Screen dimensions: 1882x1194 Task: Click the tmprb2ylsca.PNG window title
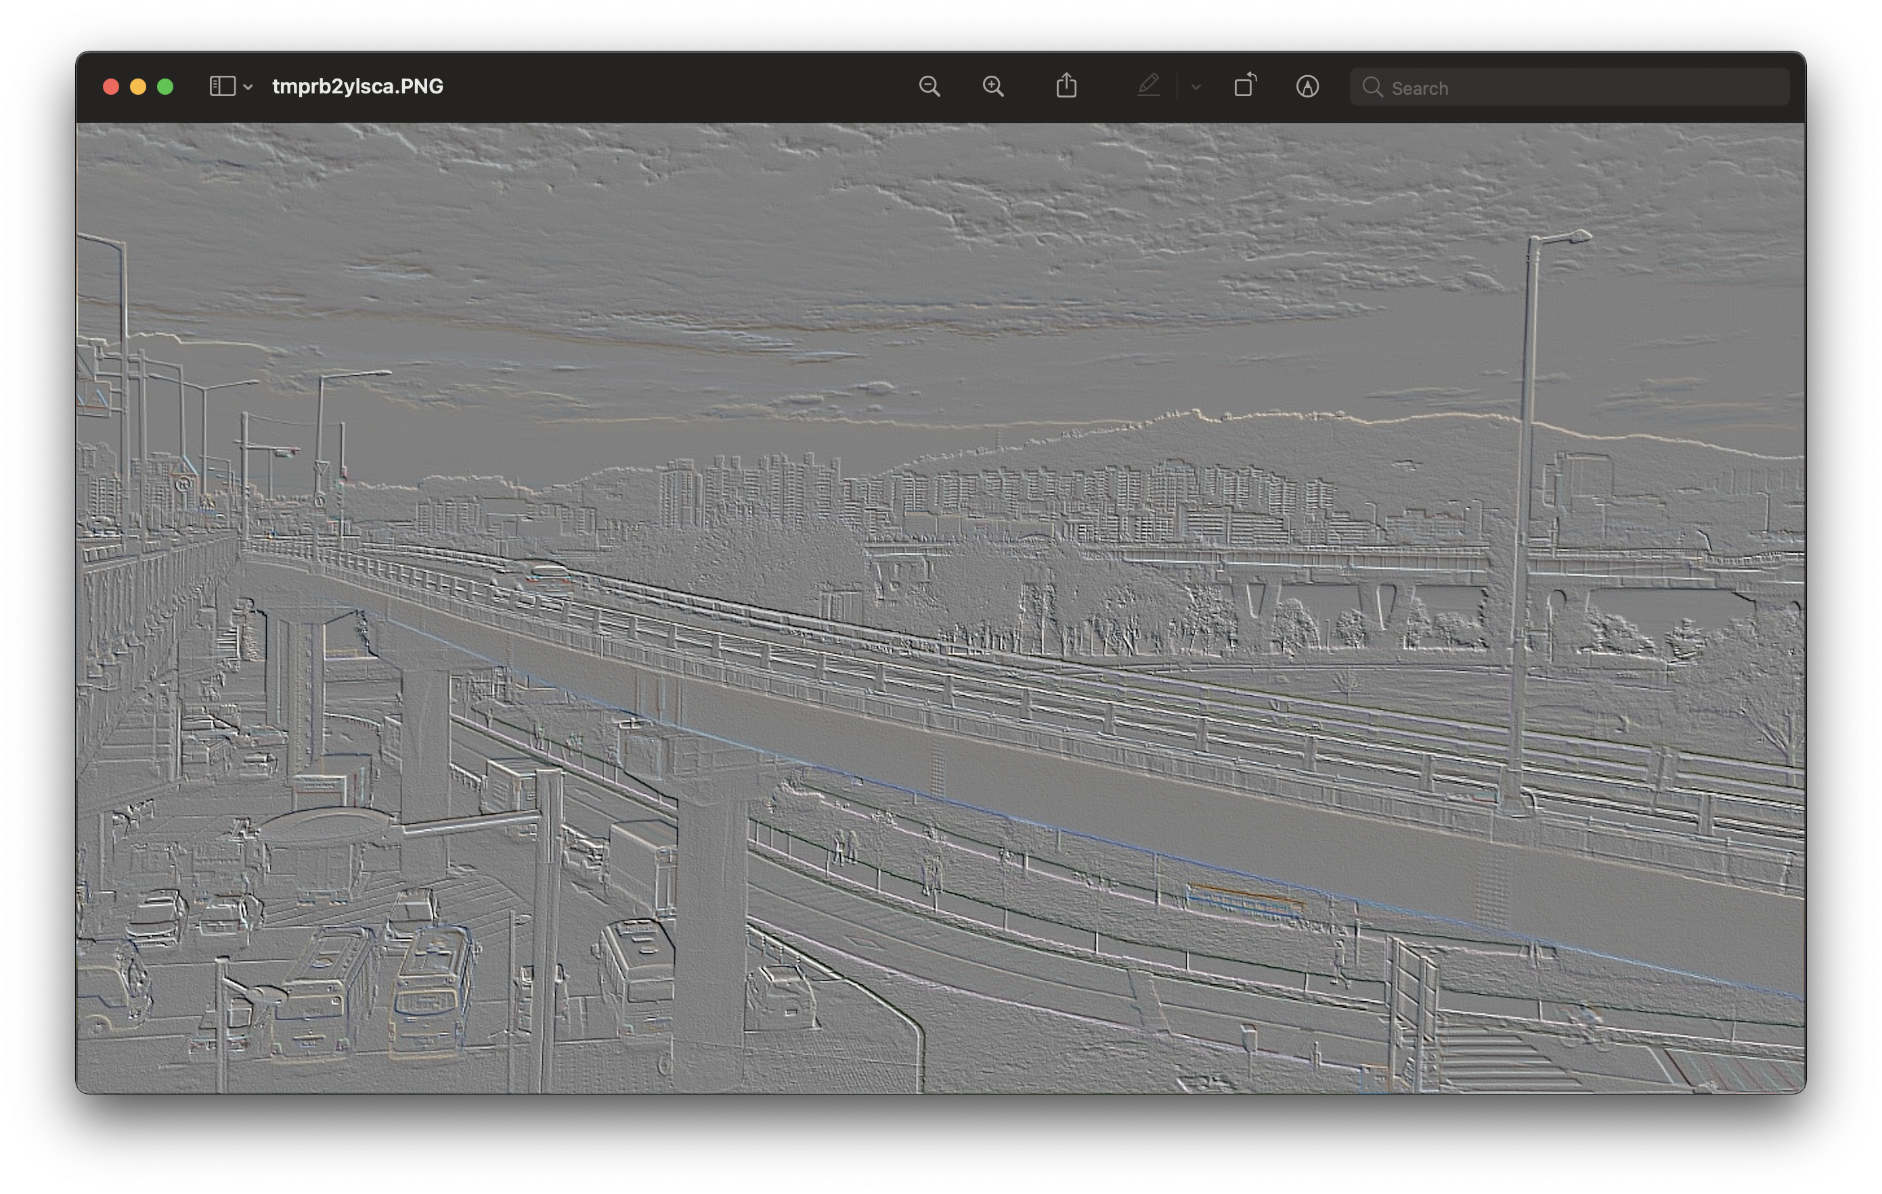point(357,86)
